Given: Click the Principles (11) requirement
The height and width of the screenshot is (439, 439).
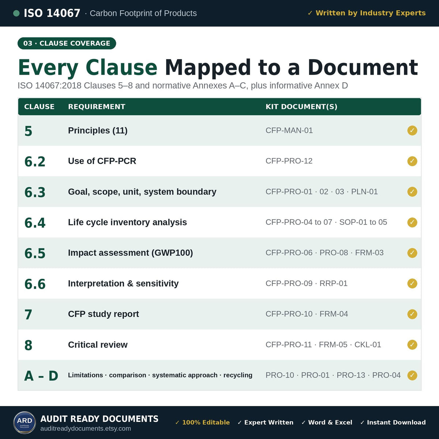Looking at the screenshot, I should pyautogui.click(x=98, y=131).
